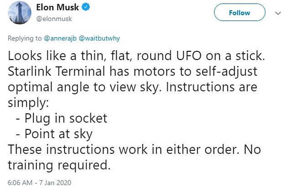Image resolution: width=289 pixels, height=188 pixels.
Task: Click the blue verified badge checkmark
Action: tap(86, 7)
